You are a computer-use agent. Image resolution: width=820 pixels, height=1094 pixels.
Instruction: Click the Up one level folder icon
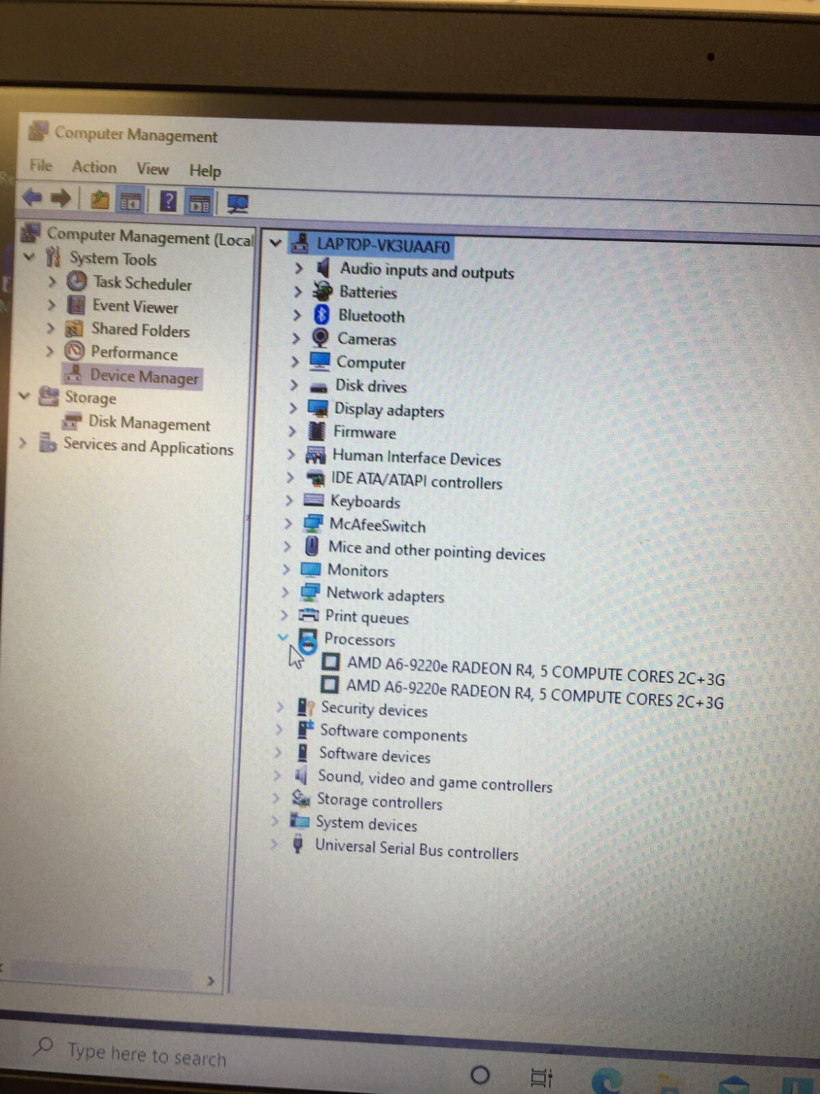click(x=100, y=200)
